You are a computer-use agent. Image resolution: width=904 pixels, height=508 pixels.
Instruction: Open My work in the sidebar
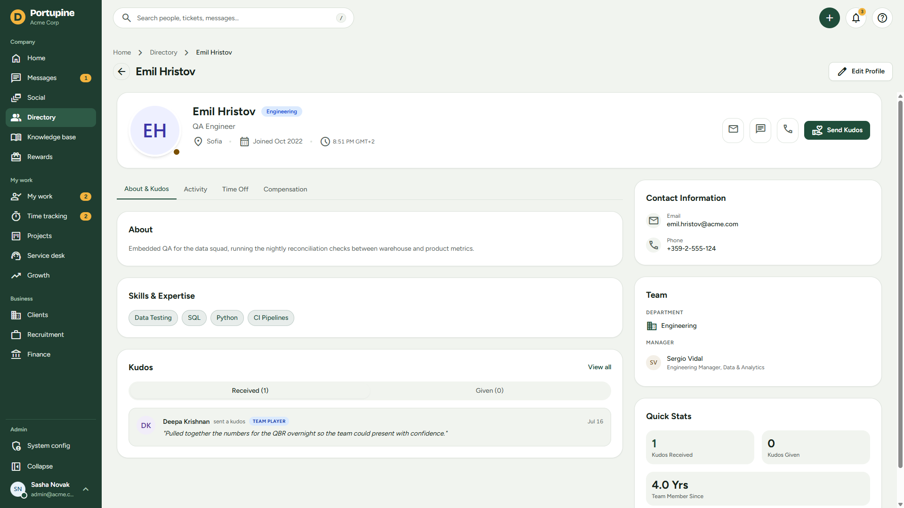tap(51, 197)
